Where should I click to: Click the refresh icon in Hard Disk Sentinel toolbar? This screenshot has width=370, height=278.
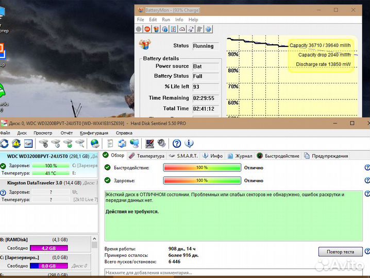click(x=5, y=144)
